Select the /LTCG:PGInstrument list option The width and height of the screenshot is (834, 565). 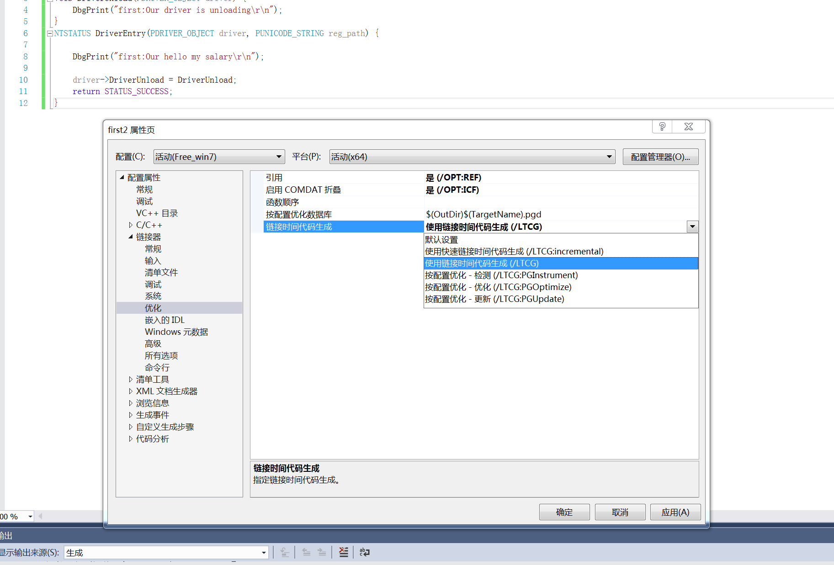(x=500, y=275)
